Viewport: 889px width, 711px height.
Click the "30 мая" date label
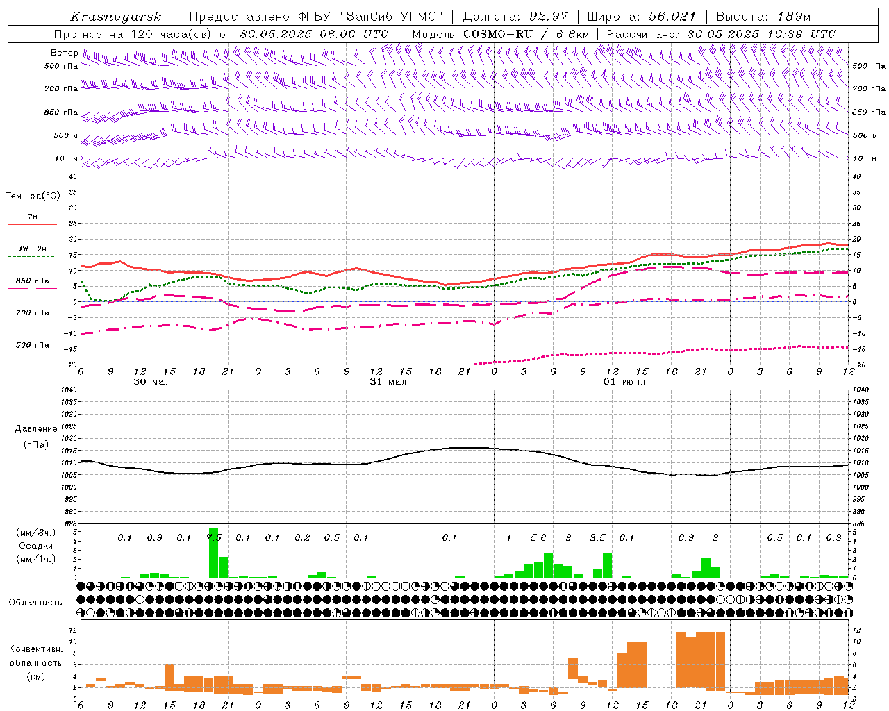[x=151, y=381]
